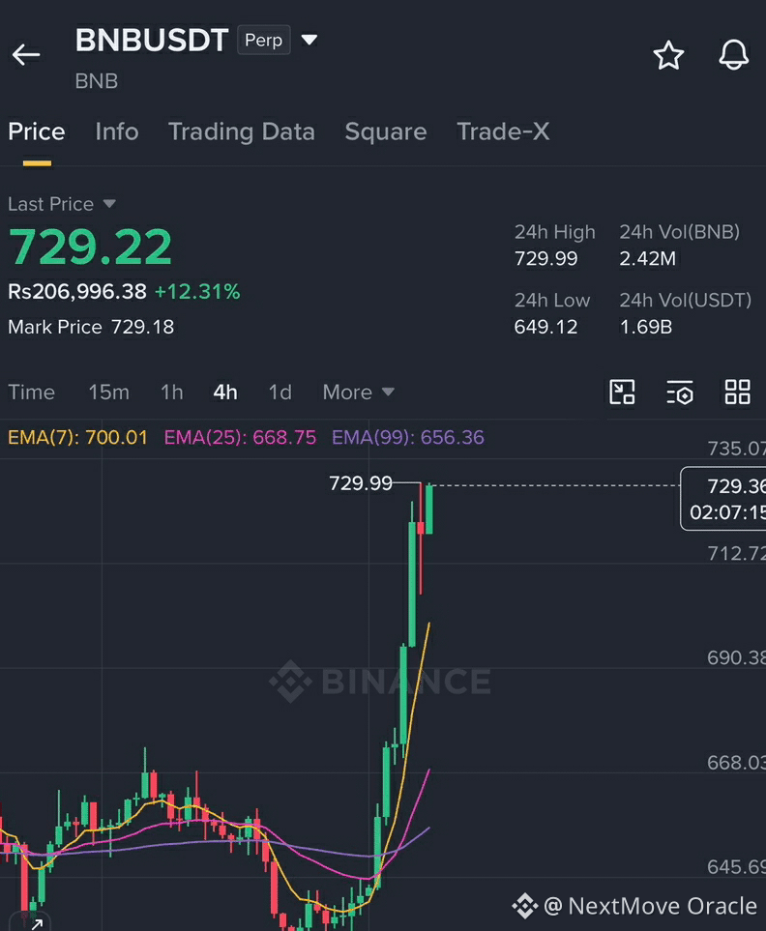Tap the 24h Vol(BNB) 2.42M value

click(x=647, y=258)
